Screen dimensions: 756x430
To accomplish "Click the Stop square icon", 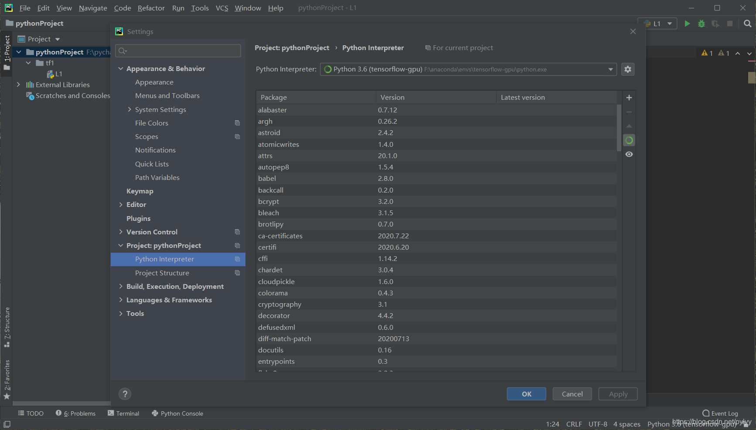I will coord(730,24).
